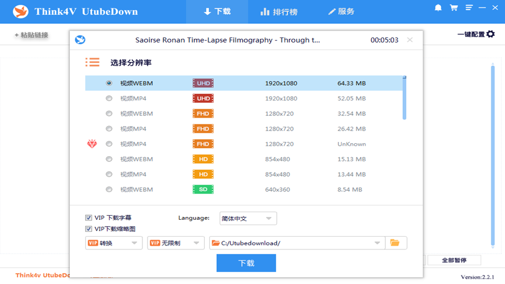The image size is (505, 284).
Task: Click the 粘贴链接 button
Action: point(31,35)
